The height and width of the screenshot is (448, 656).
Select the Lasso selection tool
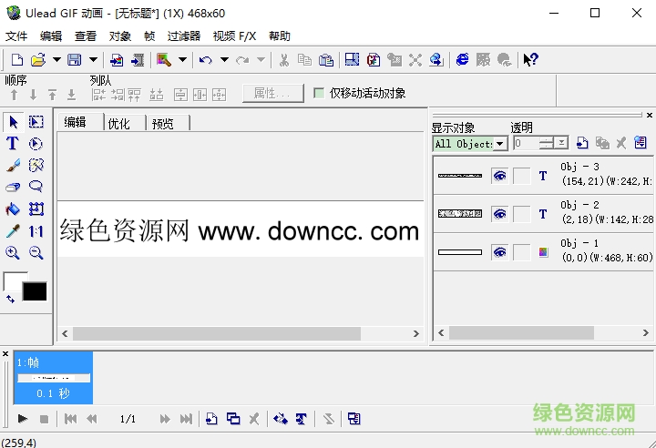pyautogui.click(x=36, y=187)
